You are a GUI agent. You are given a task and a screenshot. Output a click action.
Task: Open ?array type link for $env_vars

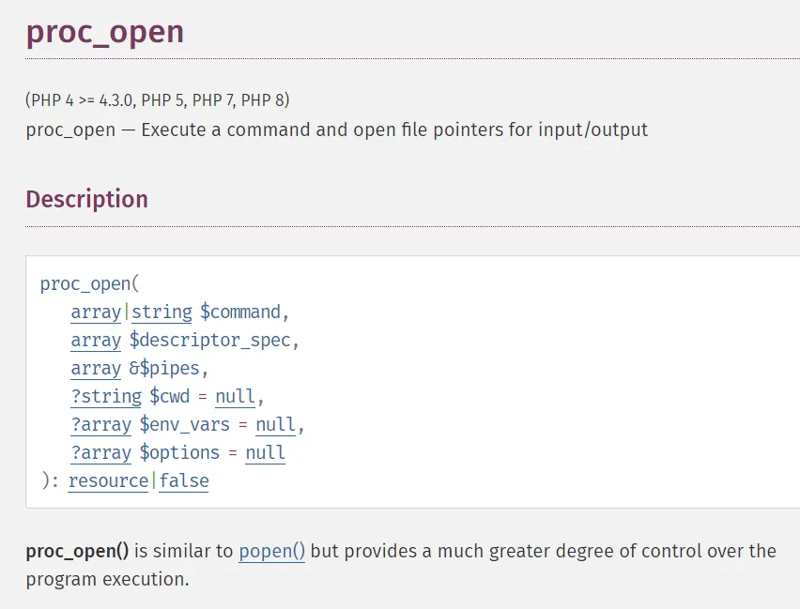click(x=101, y=424)
